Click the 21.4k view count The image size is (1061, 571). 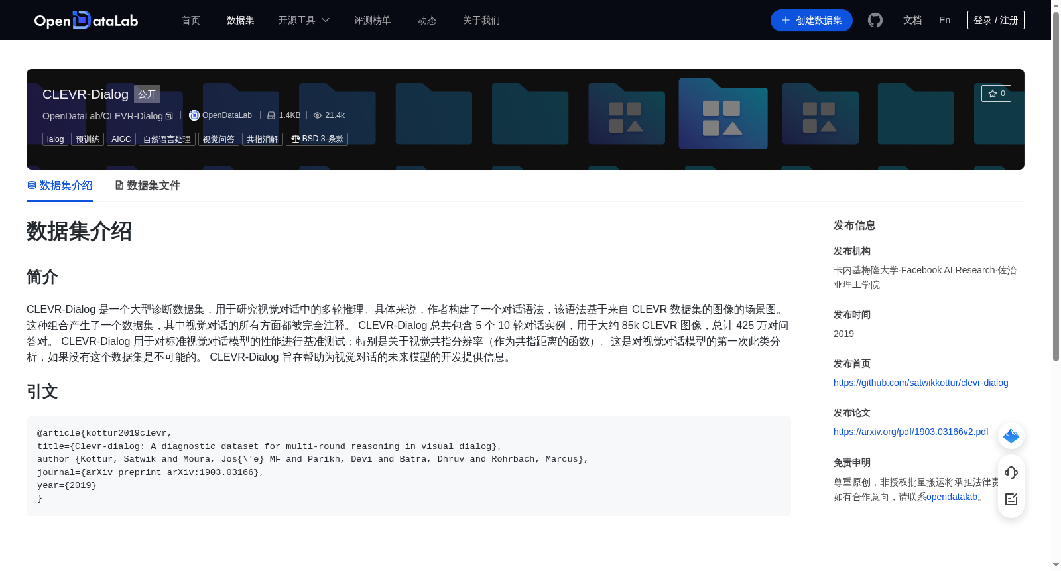(x=335, y=115)
